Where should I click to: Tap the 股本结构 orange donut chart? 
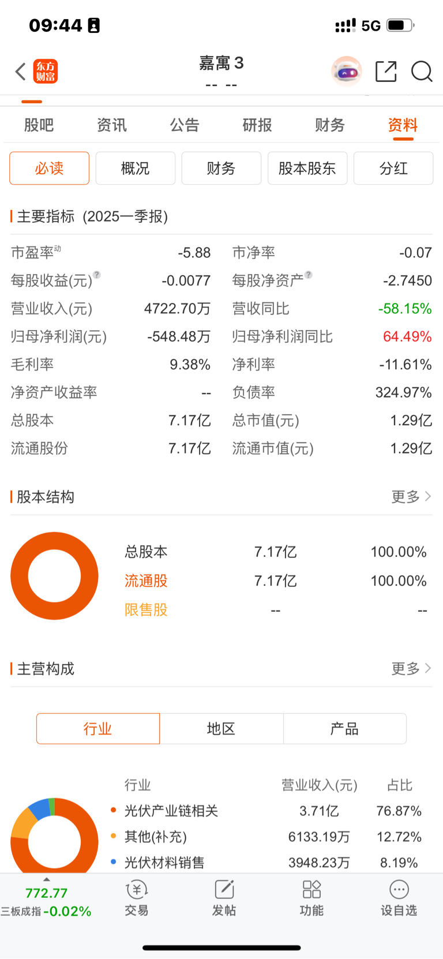(x=55, y=576)
